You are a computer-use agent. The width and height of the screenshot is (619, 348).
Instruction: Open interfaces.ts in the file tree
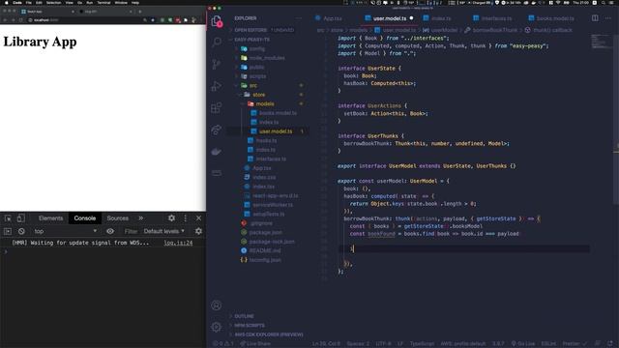pos(271,159)
